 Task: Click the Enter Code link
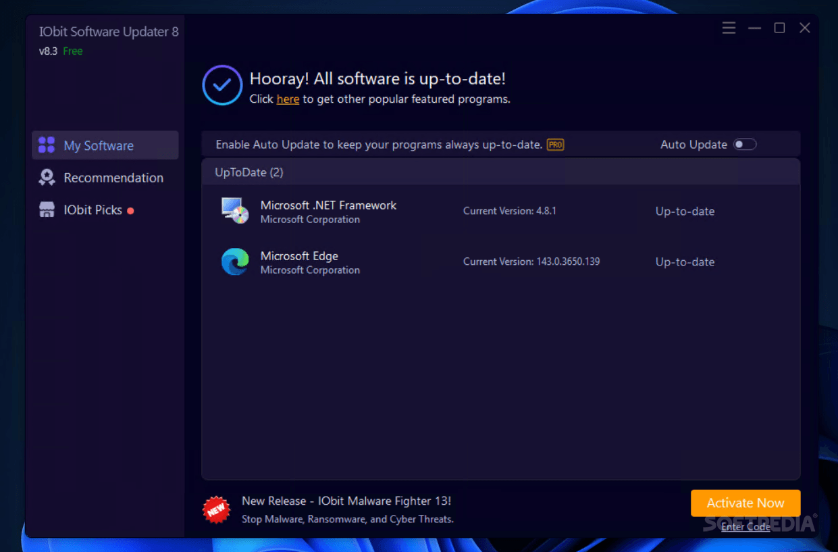click(x=745, y=526)
